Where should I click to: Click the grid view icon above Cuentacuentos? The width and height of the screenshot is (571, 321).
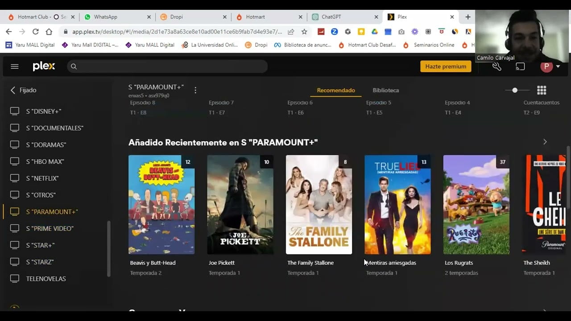tap(541, 90)
